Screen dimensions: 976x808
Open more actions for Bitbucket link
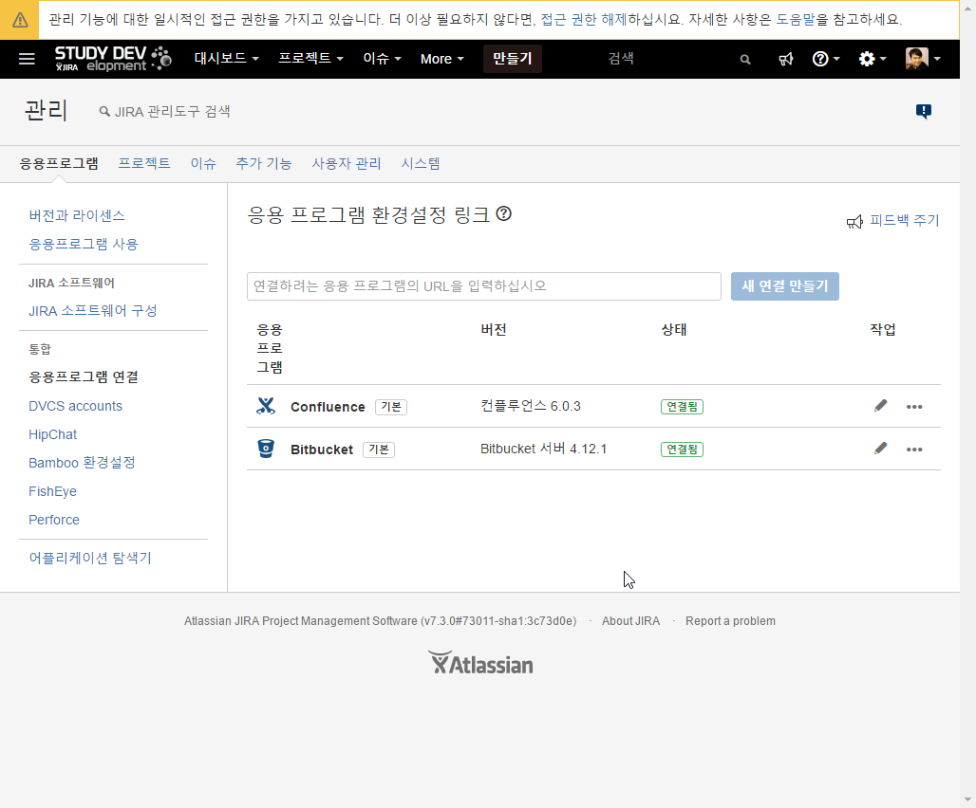[x=914, y=450]
